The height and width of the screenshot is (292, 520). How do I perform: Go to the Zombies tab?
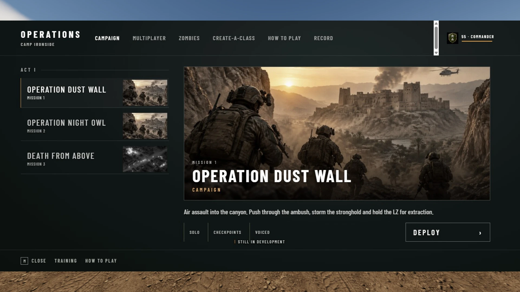(189, 38)
